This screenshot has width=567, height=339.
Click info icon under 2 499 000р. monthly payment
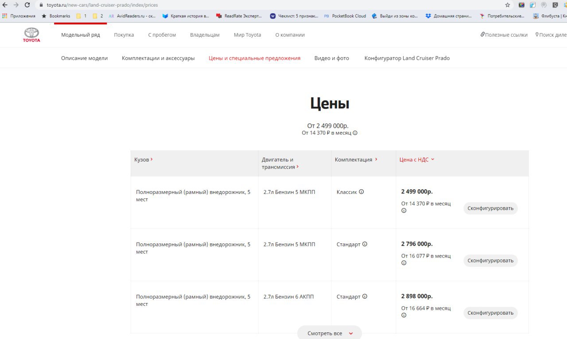[404, 211]
